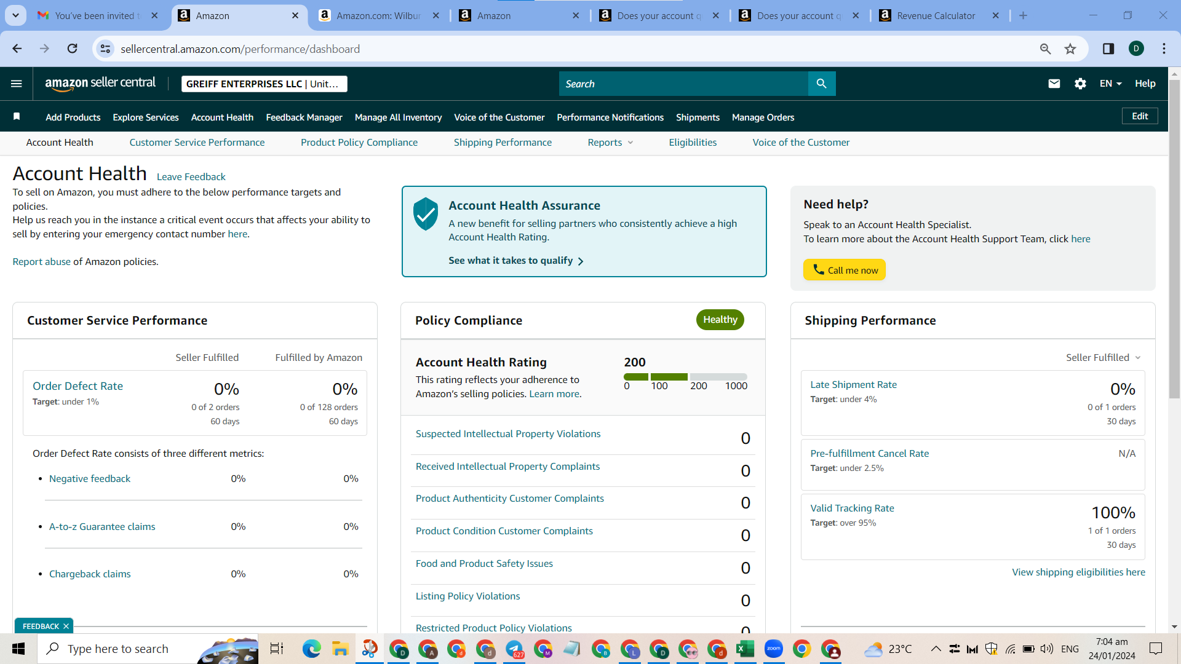Bookmark this page with the star icon
The image size is (1181, 664).
[x=1071, y=49]
